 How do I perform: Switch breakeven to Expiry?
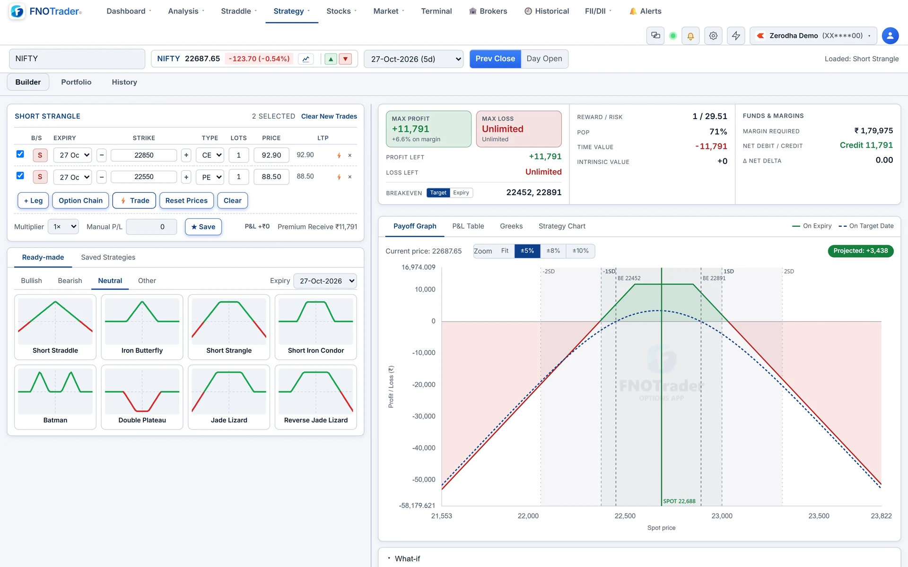(x=461, y=193)
